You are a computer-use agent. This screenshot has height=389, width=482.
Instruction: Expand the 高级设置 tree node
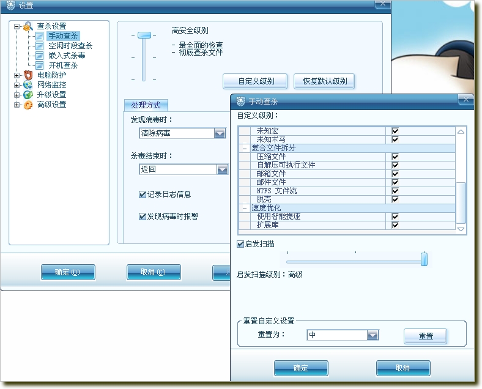coord(17,105)
